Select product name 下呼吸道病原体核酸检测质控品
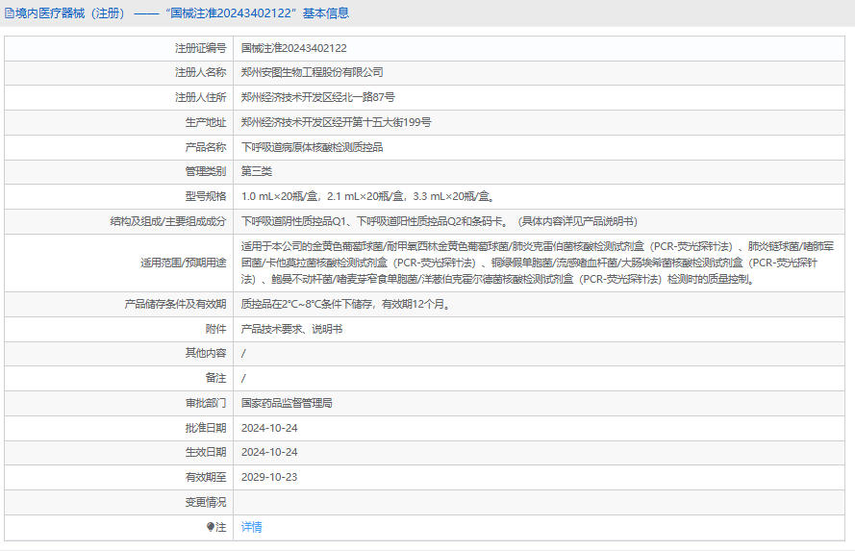Viewport: 855px width, 551px height. [x=312, y=147]
